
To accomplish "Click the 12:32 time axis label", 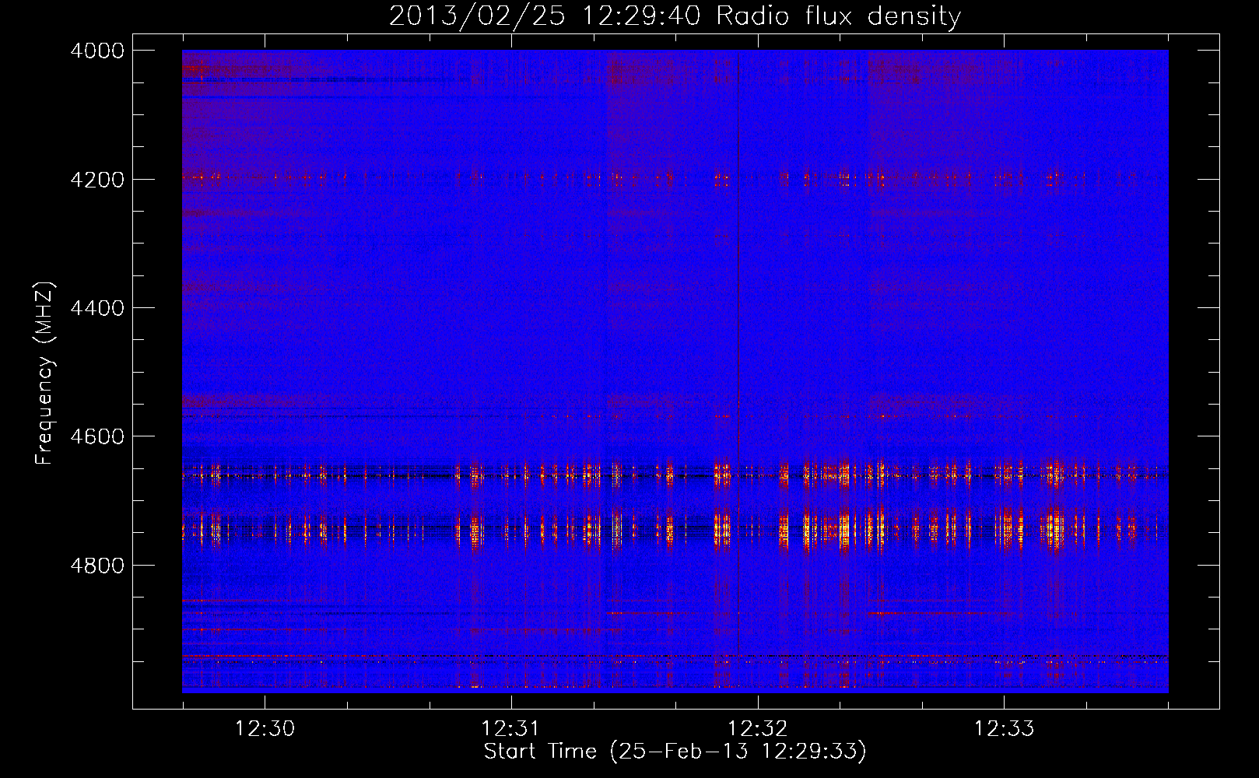I will (757, 728).
